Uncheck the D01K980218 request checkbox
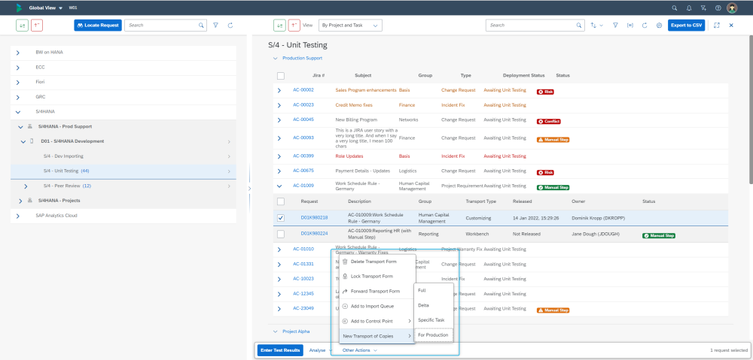 [x=281, y=218]
